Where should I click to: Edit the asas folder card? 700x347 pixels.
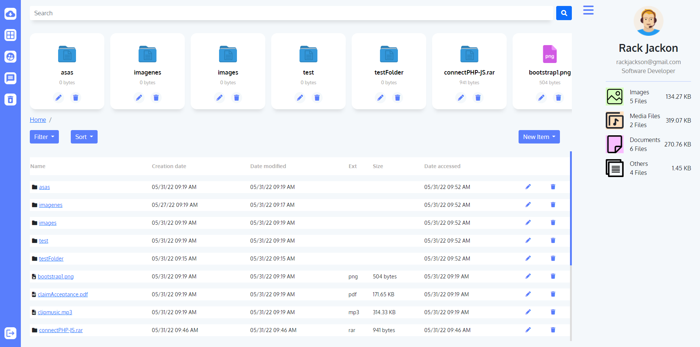(58, 98)
